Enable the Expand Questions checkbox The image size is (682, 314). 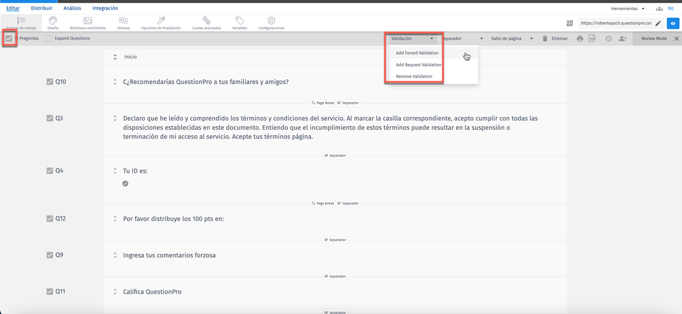(x=49, y=39)
